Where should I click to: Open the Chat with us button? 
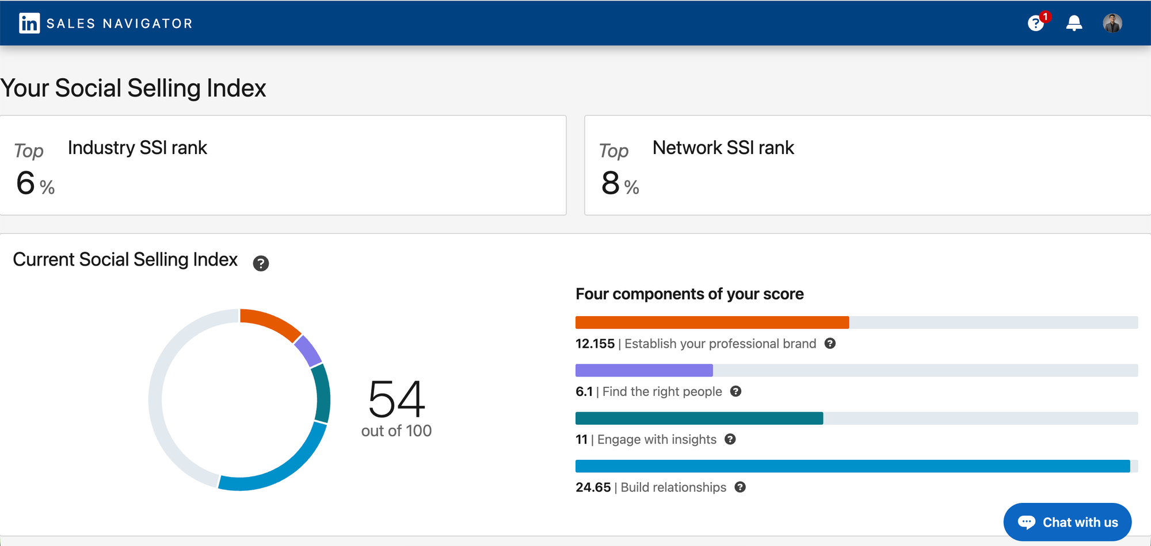[1068, 522]
